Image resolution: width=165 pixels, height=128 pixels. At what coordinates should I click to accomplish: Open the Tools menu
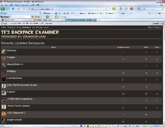pos(32,5)
